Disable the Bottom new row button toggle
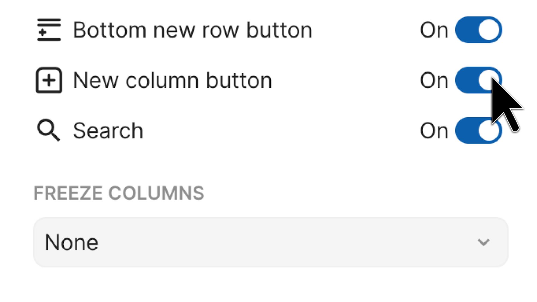537x302 pixels. click(478, 30)
